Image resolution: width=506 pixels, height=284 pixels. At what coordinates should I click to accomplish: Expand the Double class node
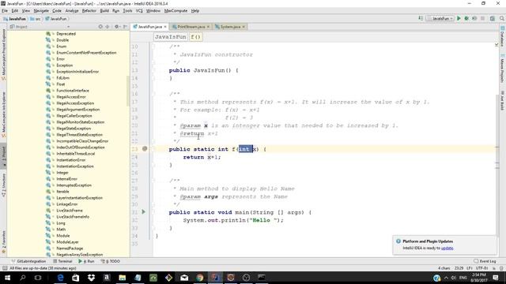tap(53, 40)
